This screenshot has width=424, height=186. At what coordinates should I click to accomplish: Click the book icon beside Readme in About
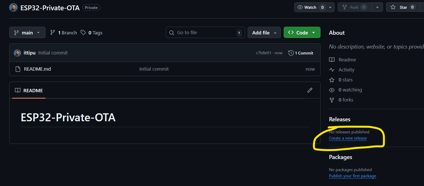pos(332,60)
